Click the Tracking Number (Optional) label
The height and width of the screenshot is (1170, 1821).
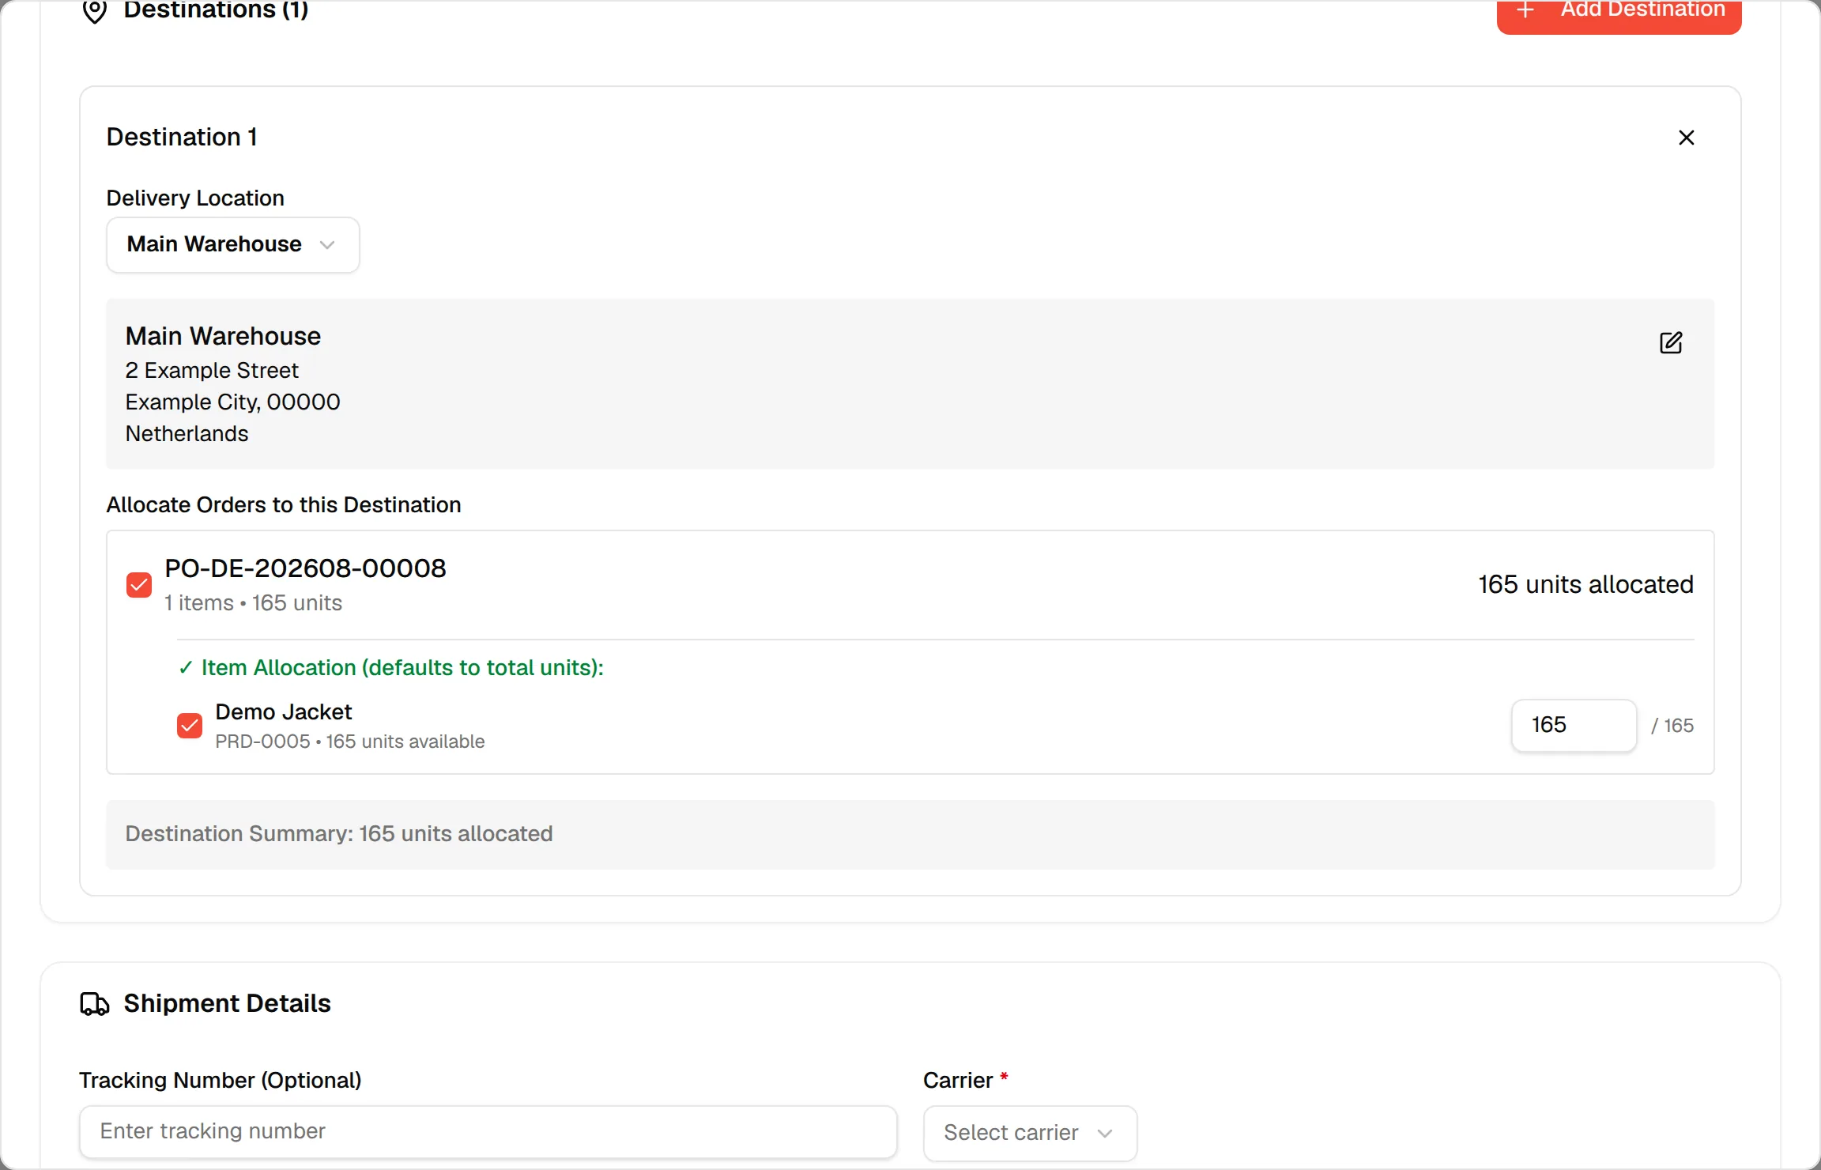220,1080
